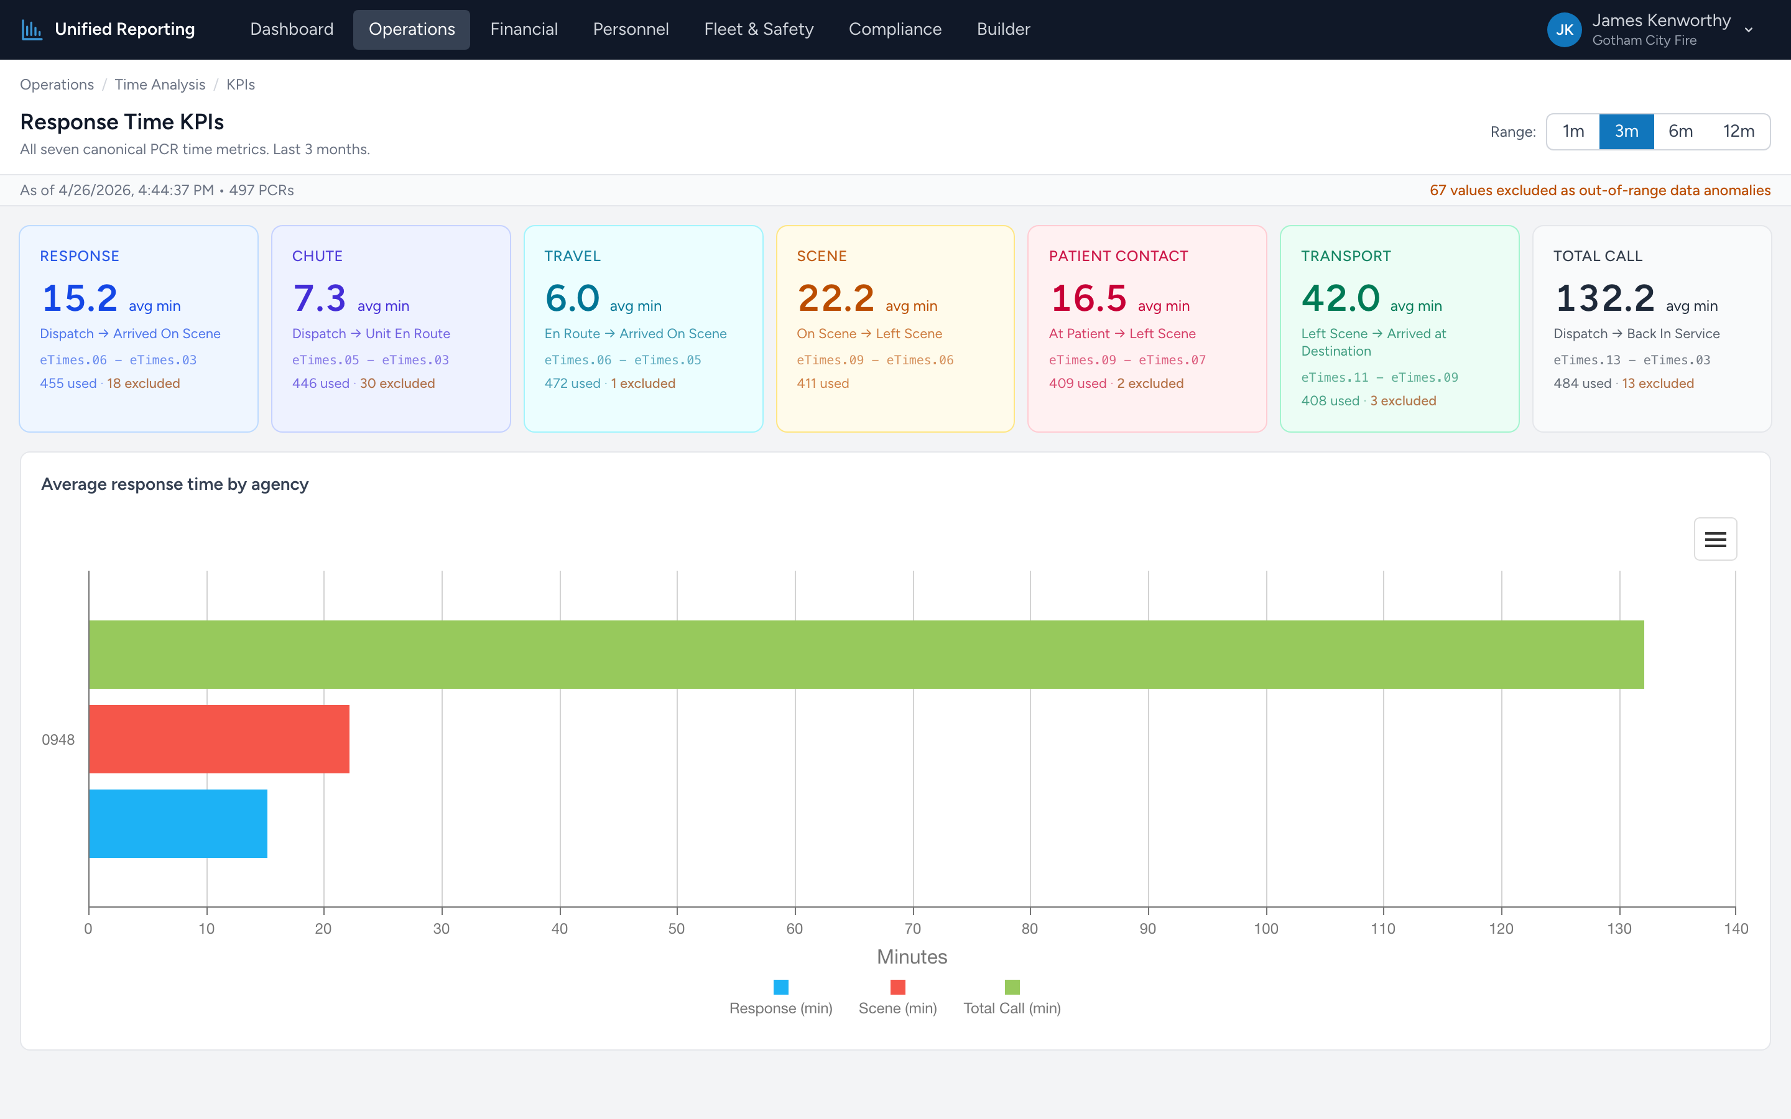
Task: Click the 0948 agency axis label
Action: point(58,740)
